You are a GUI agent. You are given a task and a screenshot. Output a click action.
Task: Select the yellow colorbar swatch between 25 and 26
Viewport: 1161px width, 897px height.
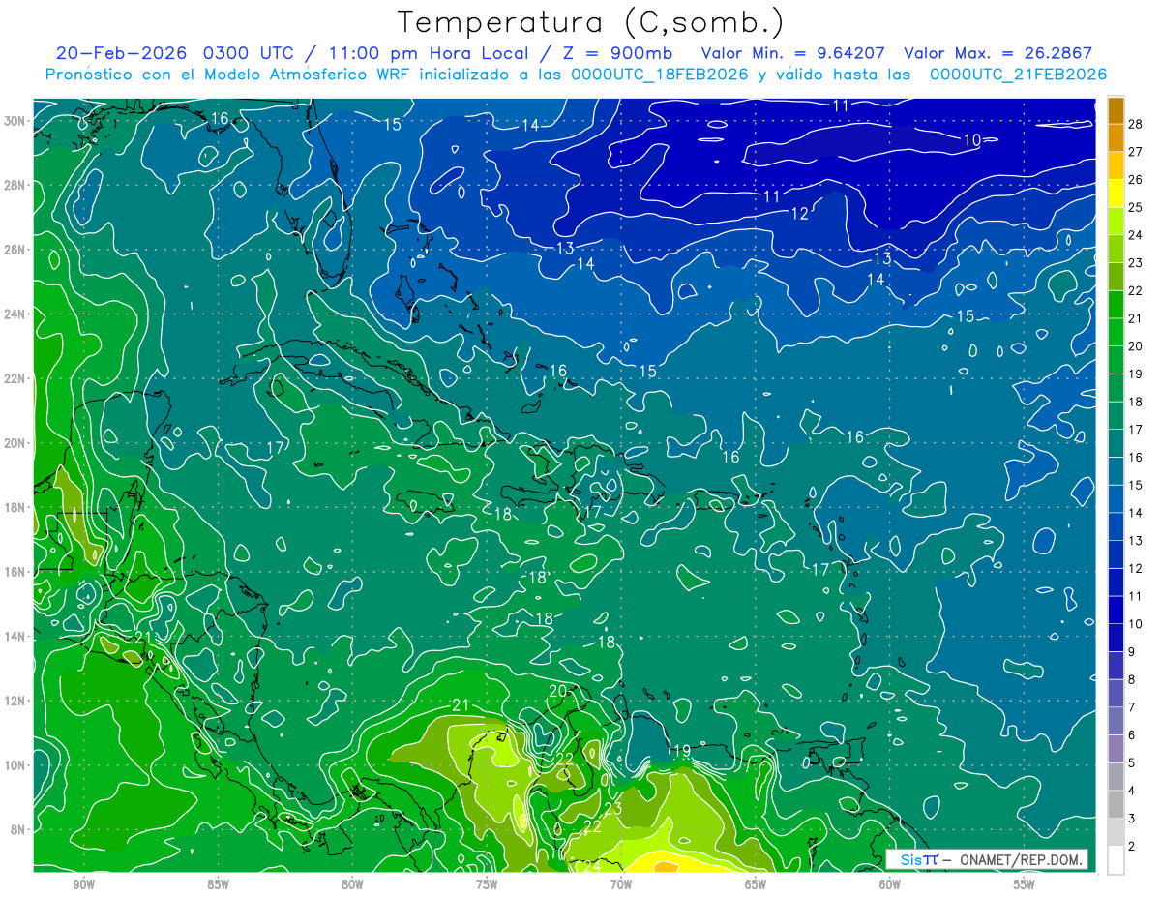pyautogui.click(x=1116, y=194)
